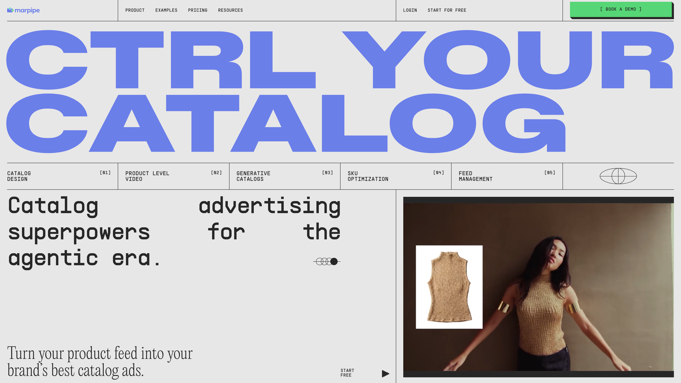Click the Marpipe logo
The image size is (681, 383).
click(x=23, y=10)
